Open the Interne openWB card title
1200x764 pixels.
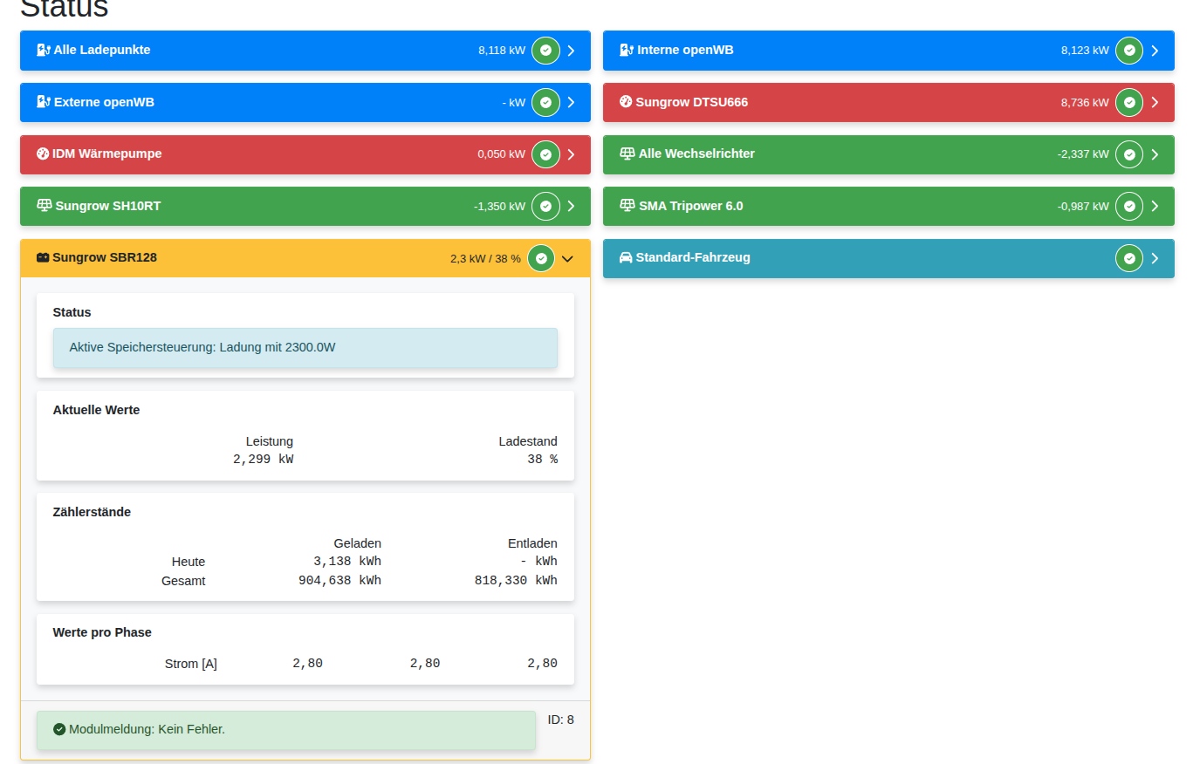685,50
